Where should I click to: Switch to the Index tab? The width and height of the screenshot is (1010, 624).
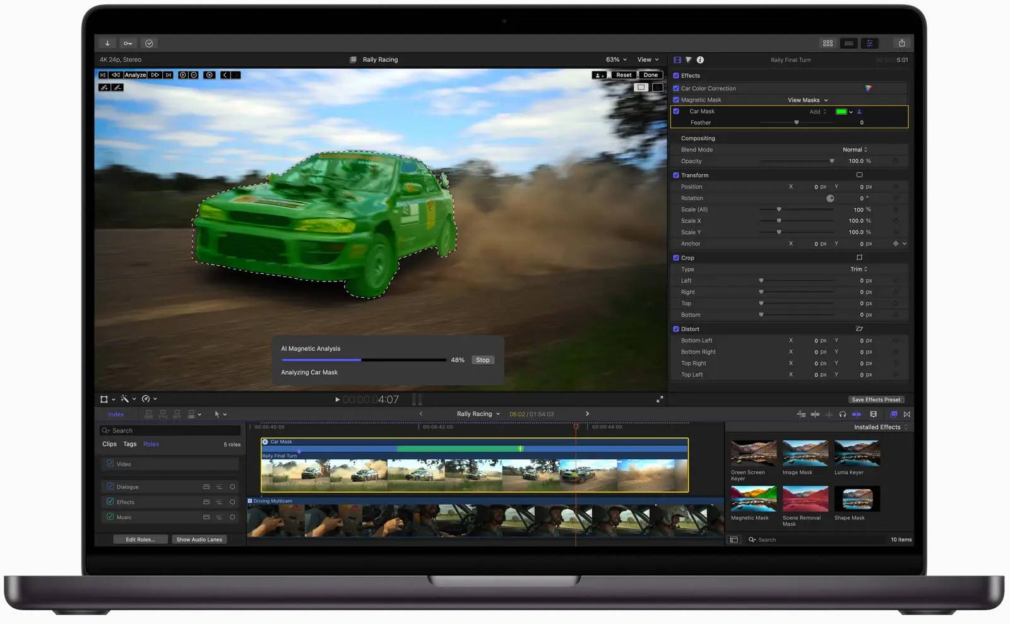point(116,415)
